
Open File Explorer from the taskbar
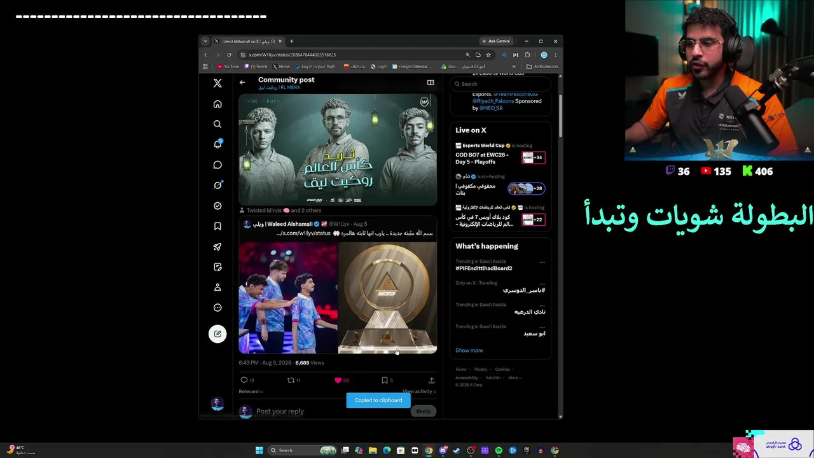pos(373,450)
